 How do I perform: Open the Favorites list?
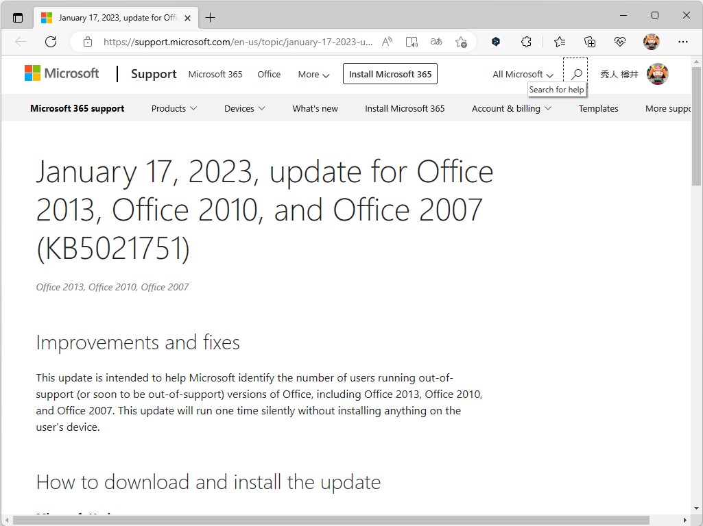pyautogui.click(x=560, y=42)
